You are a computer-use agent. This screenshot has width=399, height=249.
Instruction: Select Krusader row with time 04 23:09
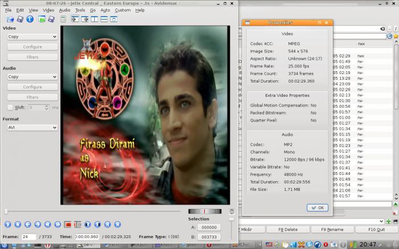(363, 84)
